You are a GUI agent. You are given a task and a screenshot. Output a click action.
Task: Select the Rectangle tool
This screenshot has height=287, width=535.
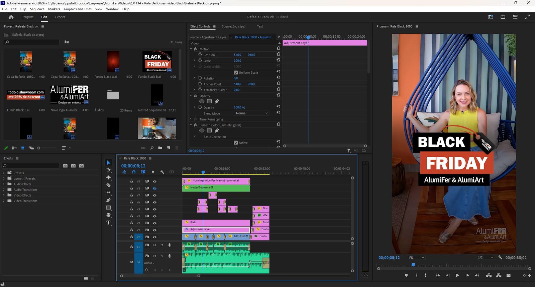(x=108, y=208)
